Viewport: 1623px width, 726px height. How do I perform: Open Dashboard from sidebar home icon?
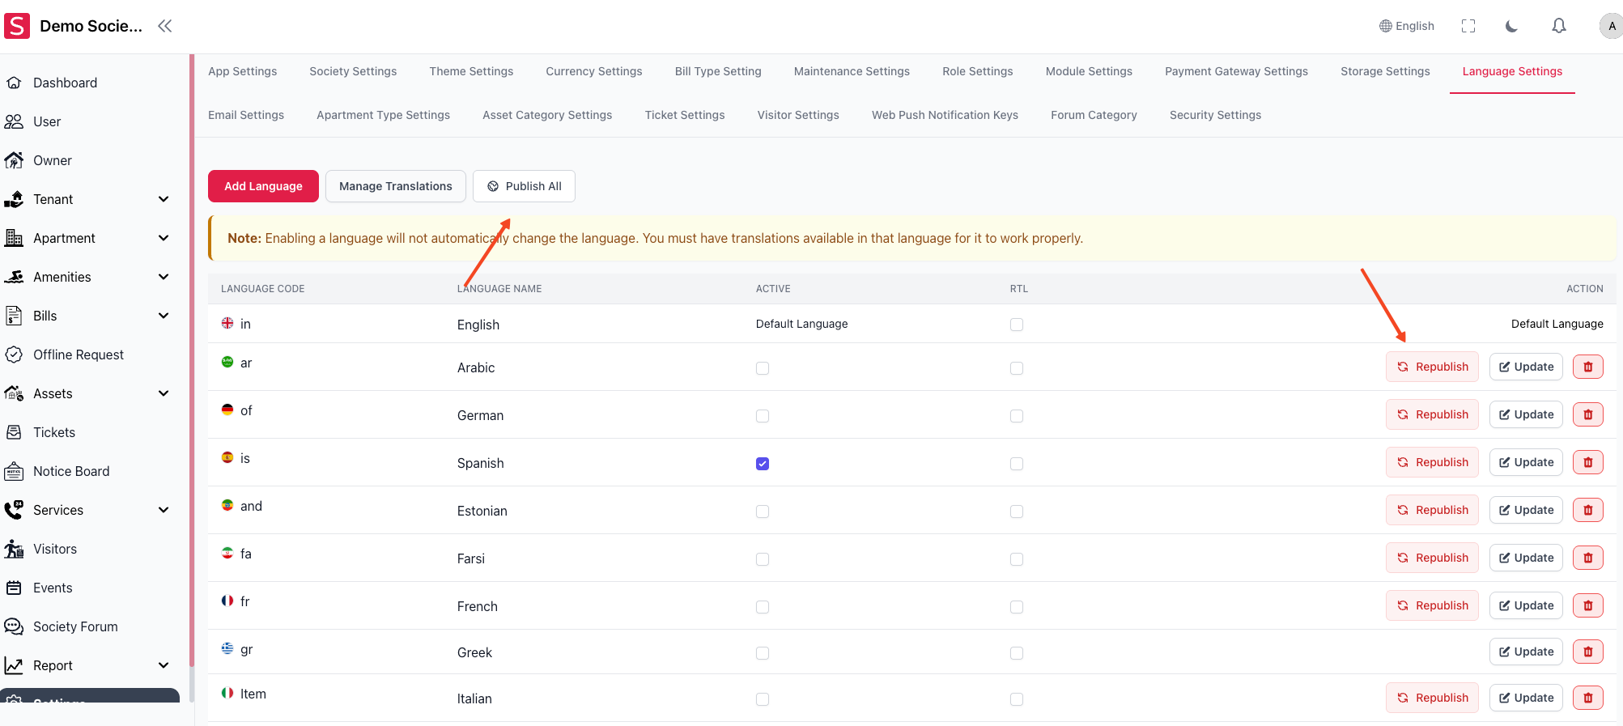(x=14, y=83)
